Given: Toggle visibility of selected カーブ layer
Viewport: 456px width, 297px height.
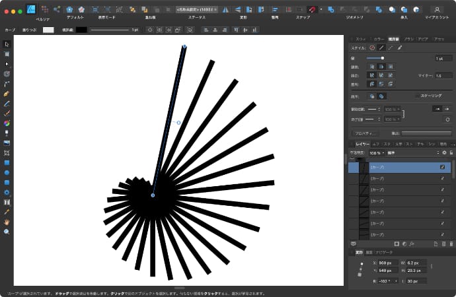Looking at the screenshot, I should pos(442,168).
